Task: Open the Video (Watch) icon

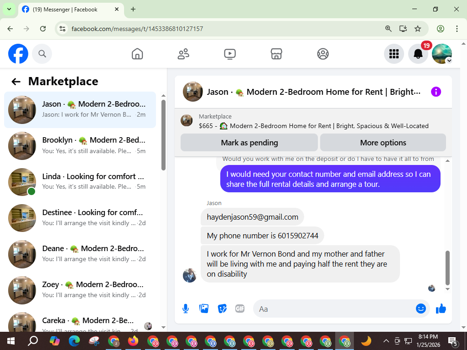Action: tap(230, 54)
